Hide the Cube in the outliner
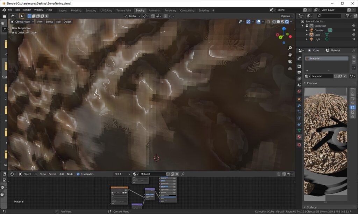Viewport: 358px width, 214px height. [353, 35]
